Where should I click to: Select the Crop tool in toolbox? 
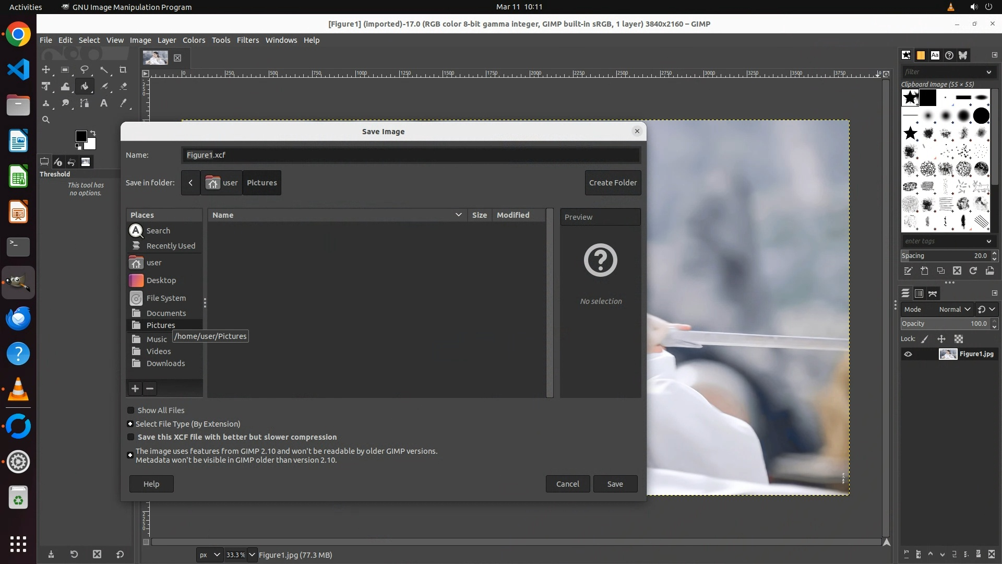(x=123, y=69)
